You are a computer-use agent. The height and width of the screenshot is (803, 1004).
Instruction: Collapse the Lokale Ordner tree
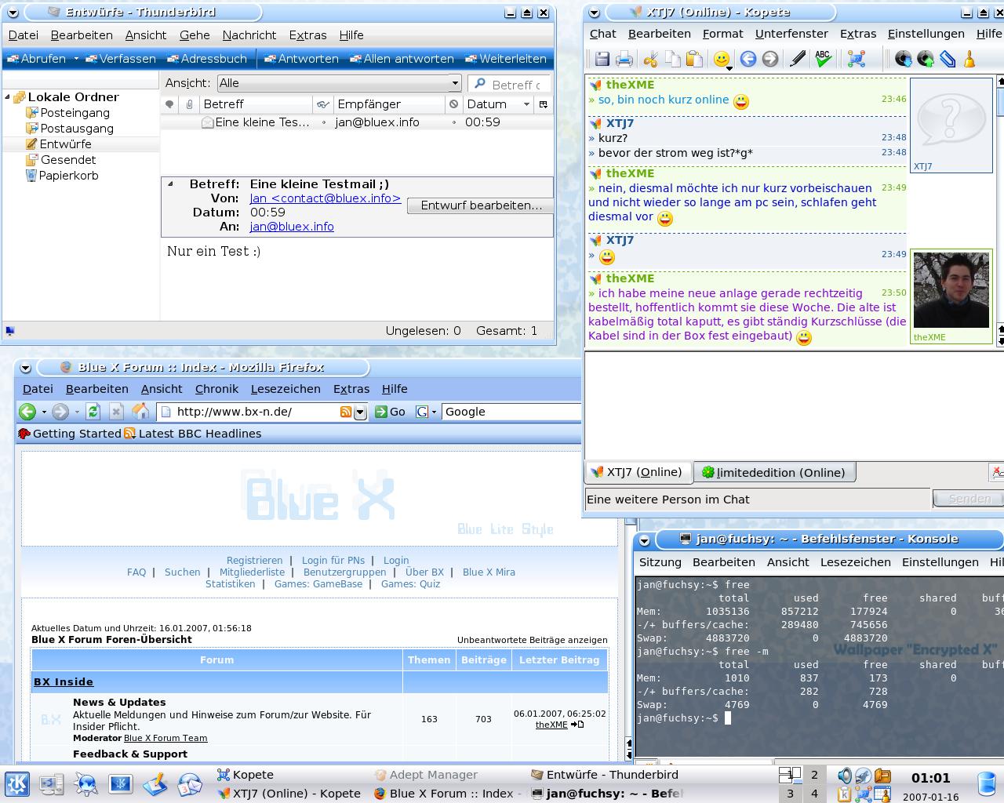(8, 97)
